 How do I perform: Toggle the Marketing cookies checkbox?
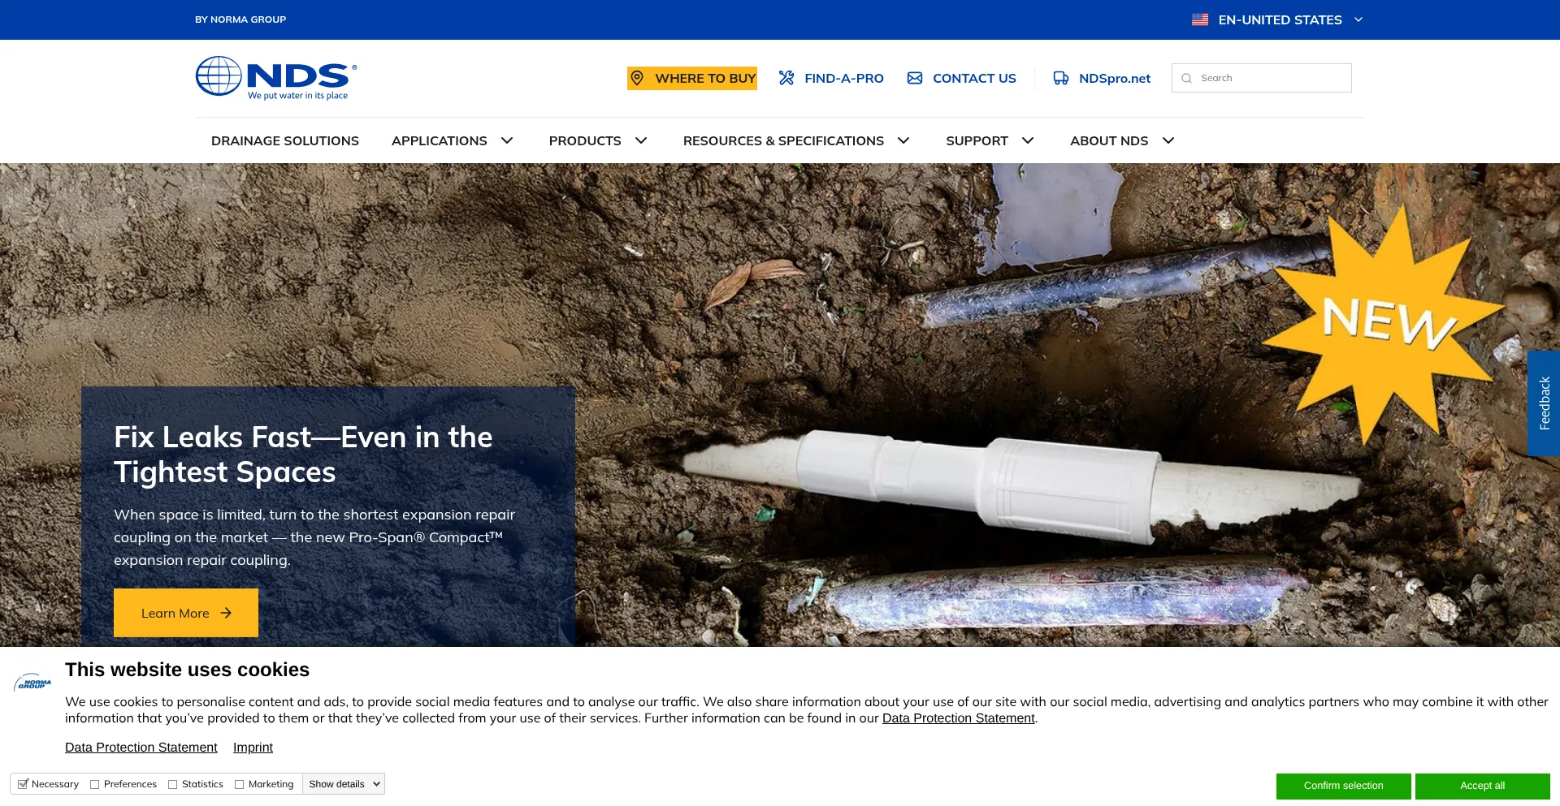(x=240, y=784)
